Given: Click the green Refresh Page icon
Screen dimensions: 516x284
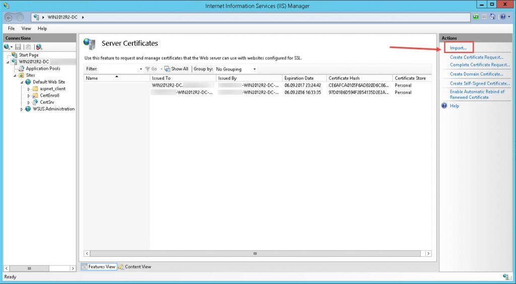Looking at the screenshot, I should 476,17.
